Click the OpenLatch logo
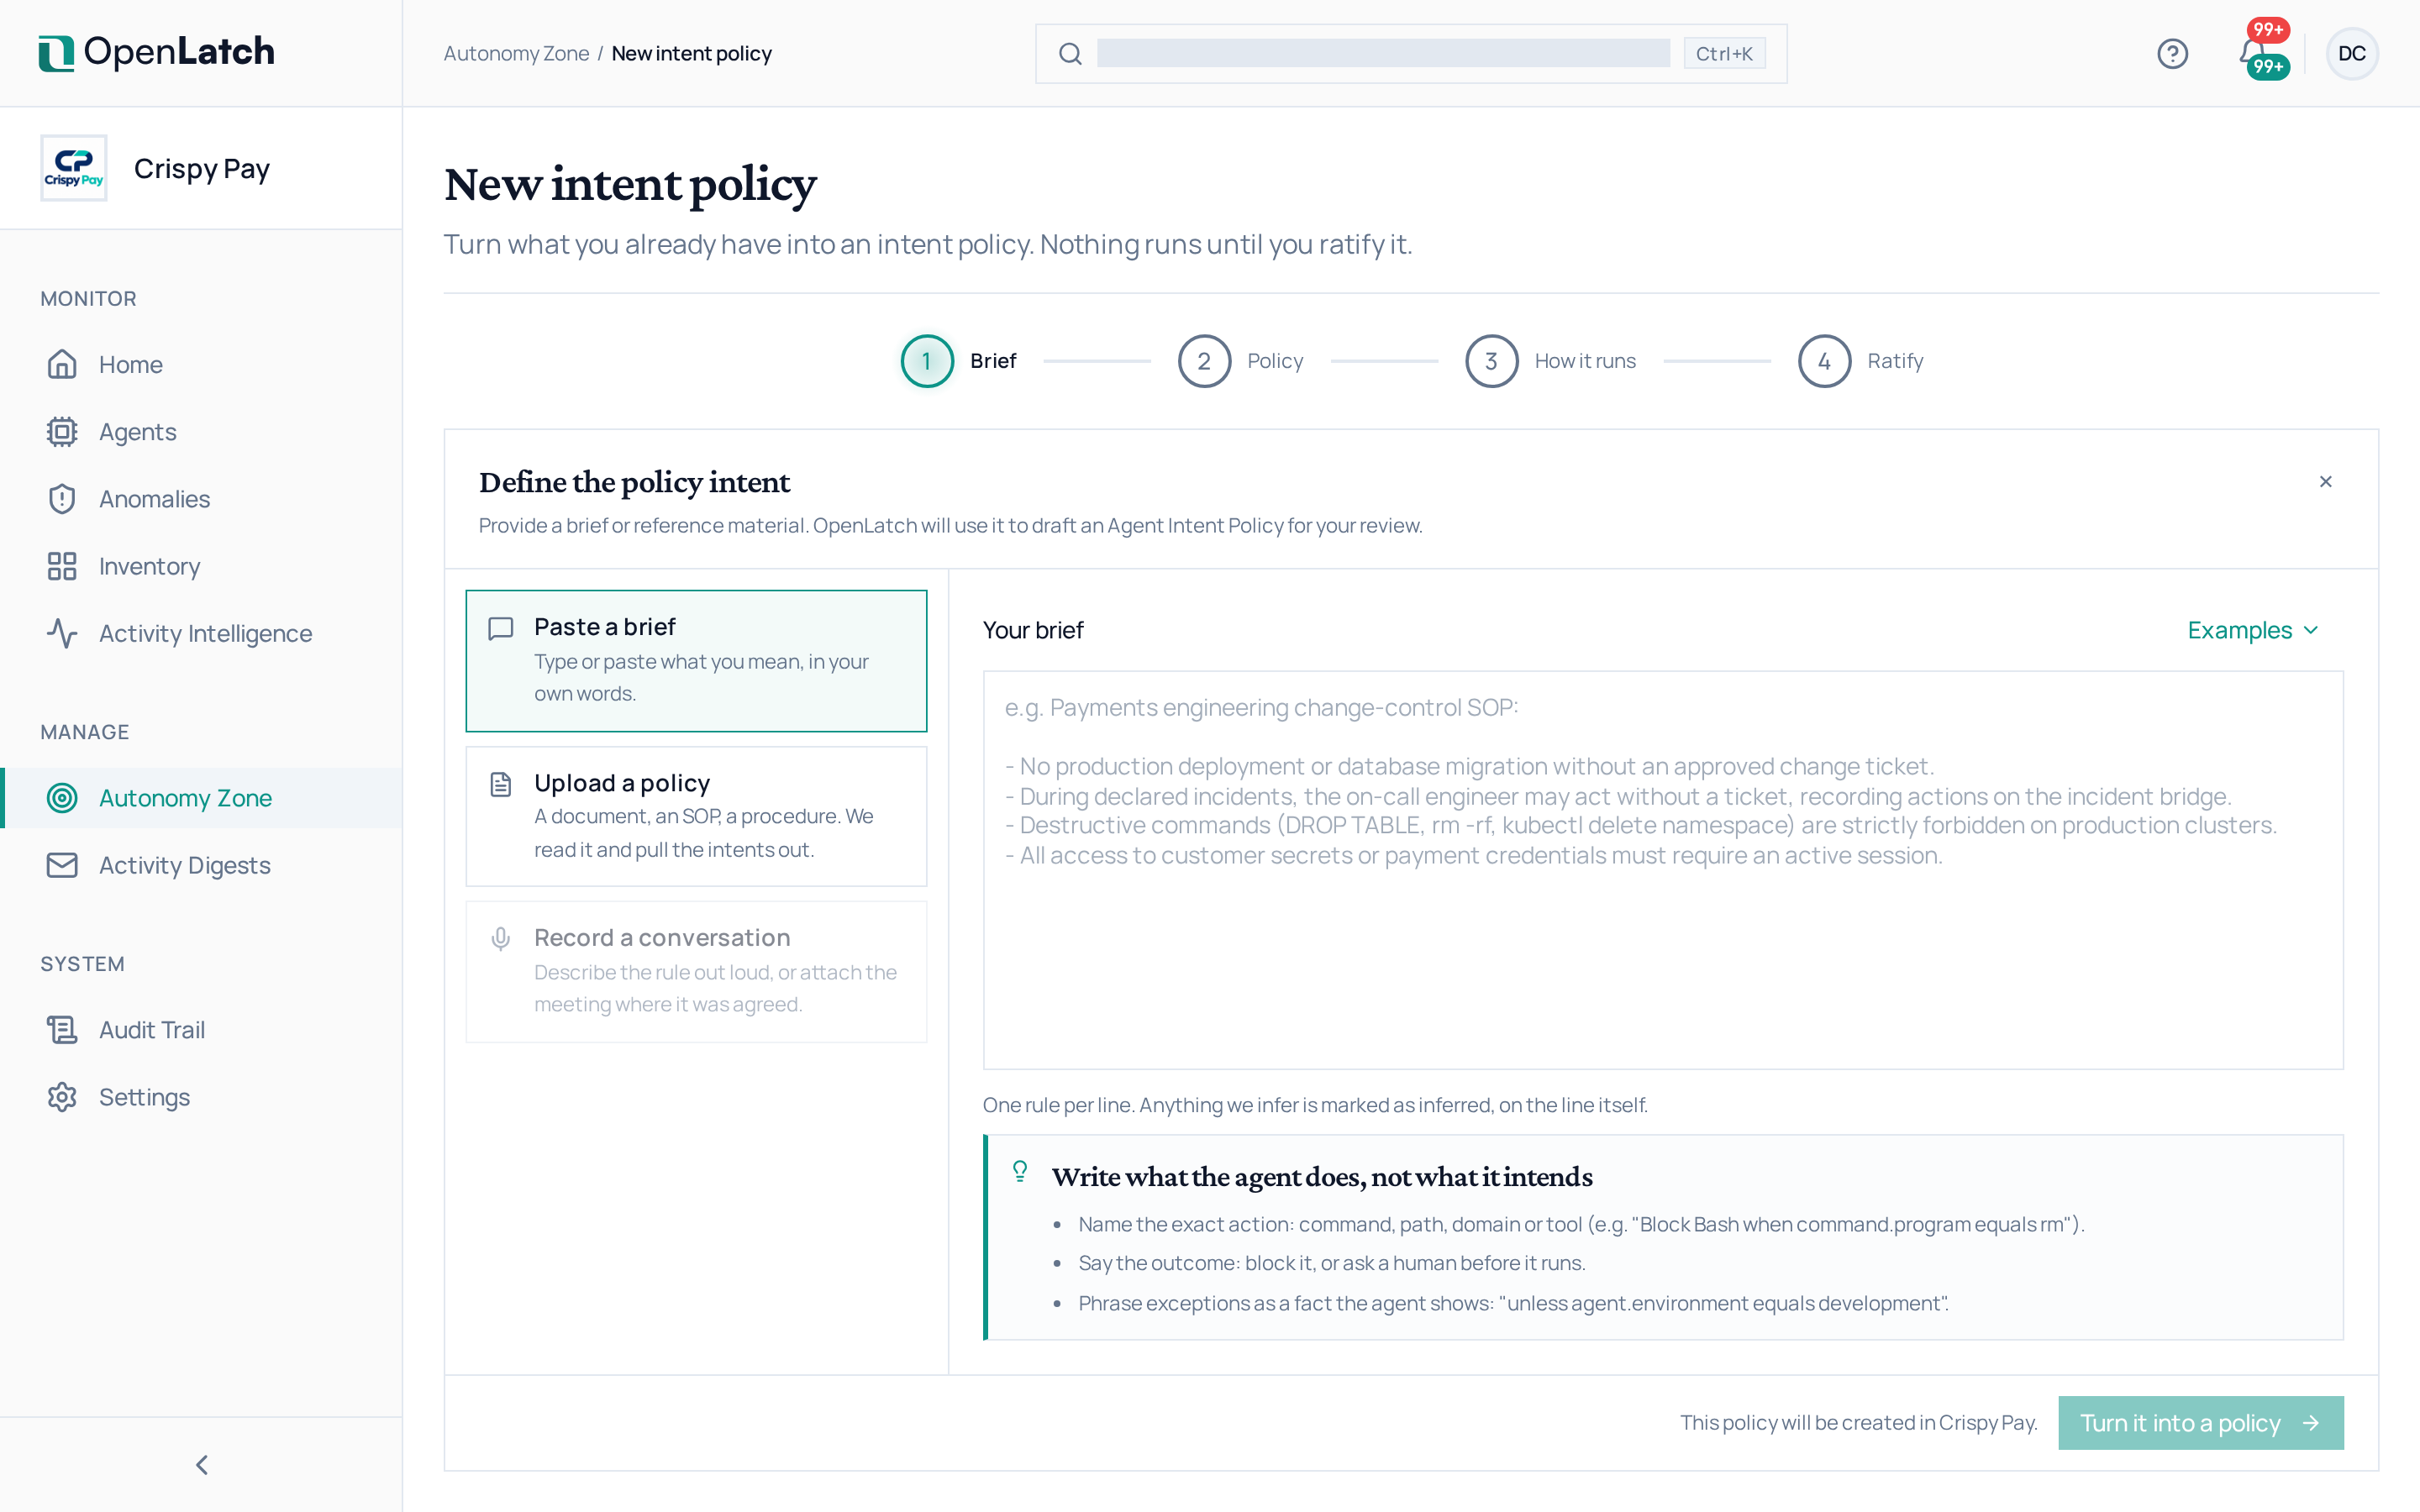 156,52
